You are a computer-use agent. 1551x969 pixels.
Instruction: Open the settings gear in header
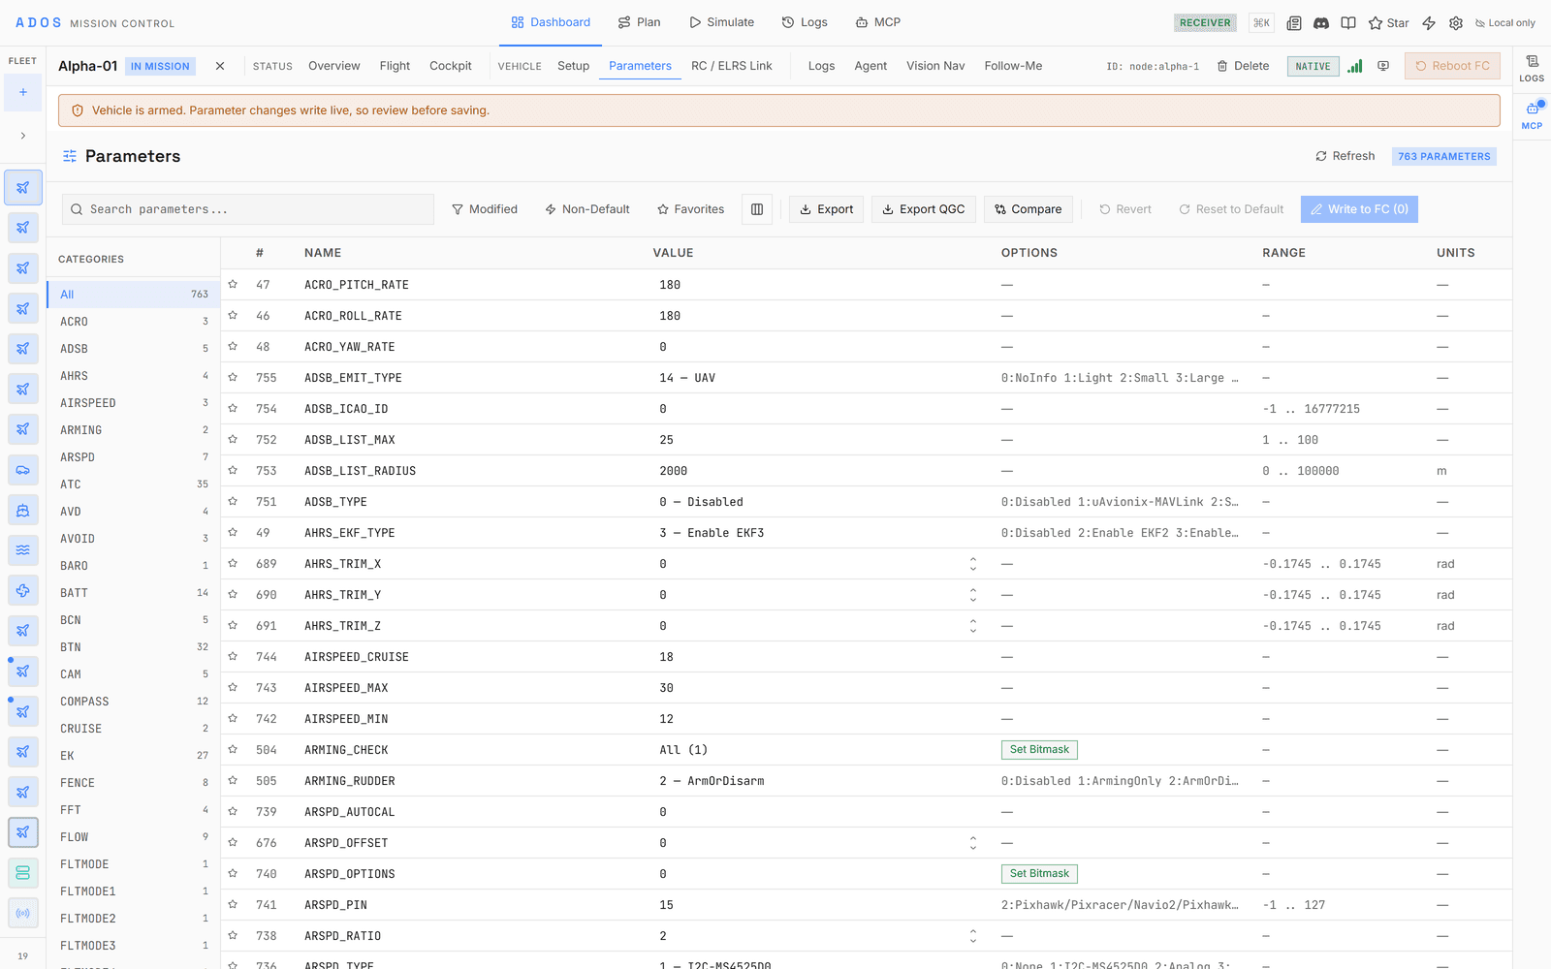coord(1456,23)
